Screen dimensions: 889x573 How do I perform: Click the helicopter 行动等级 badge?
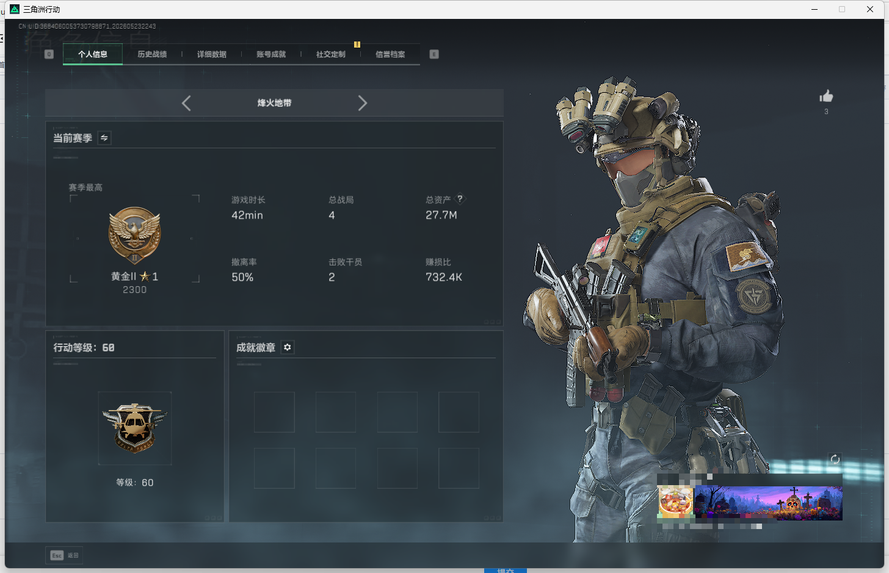coord(134,428)
